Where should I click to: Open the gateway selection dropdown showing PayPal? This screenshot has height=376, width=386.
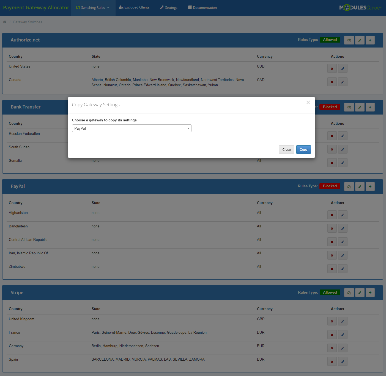click(x=132, y=128)
